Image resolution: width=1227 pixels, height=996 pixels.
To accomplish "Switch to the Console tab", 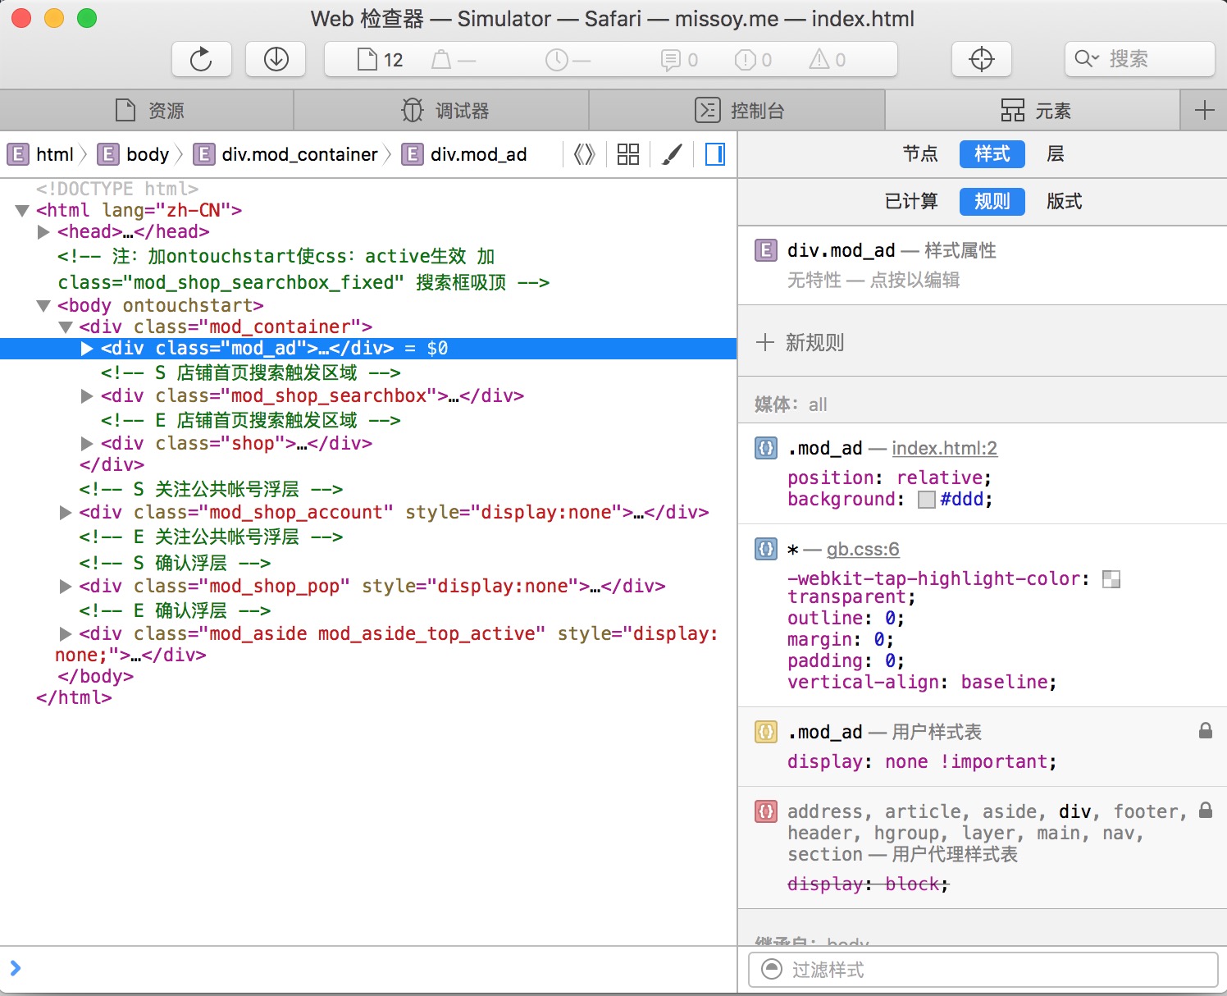I will tap(737, 110).
